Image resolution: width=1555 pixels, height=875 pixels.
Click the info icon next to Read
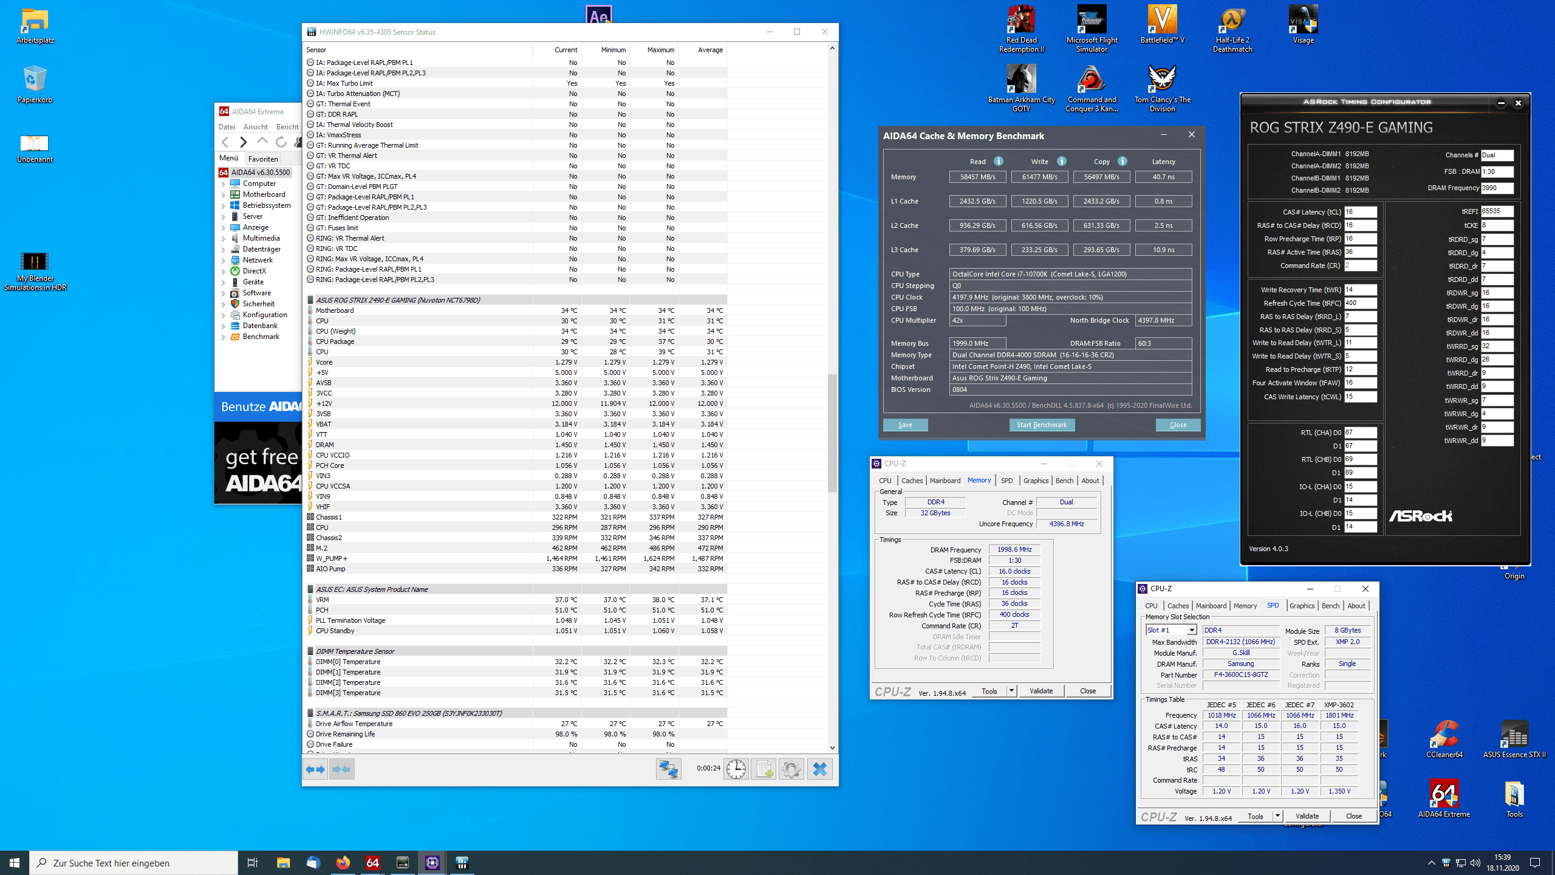(x=999, y=161)
